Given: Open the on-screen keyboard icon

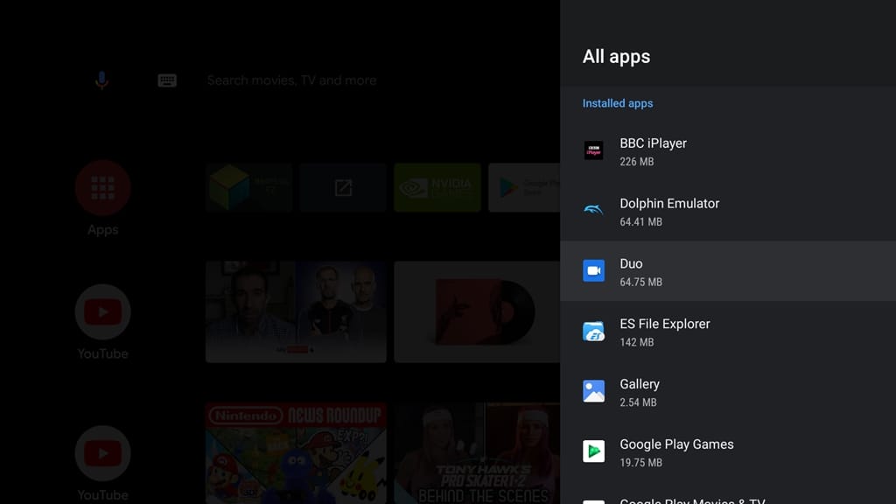Looking at the screenshot, I should (167, 80).
